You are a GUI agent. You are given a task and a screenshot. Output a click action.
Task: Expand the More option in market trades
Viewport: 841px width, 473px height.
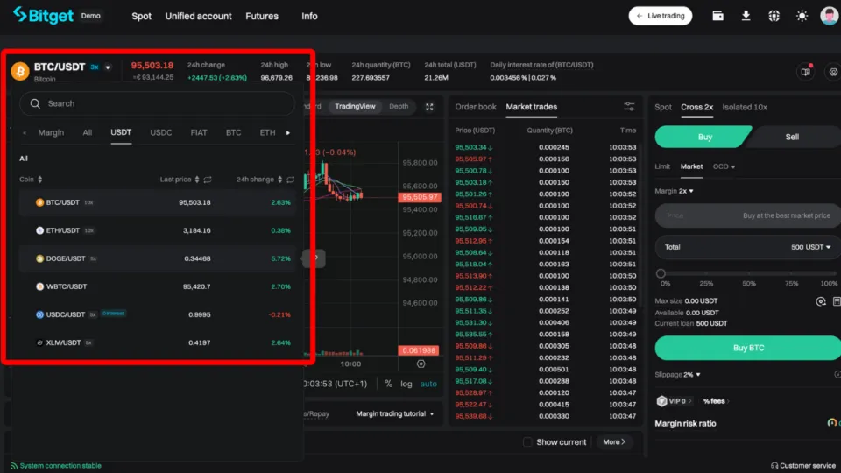[614, 441]
